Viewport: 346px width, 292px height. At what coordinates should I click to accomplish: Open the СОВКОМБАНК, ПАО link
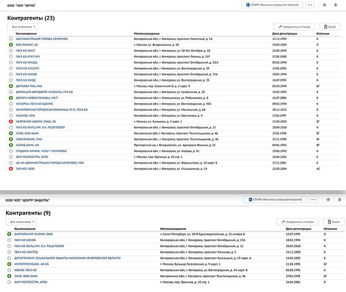29,139
